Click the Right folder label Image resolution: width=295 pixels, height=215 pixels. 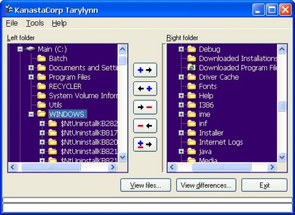(182, 38)
